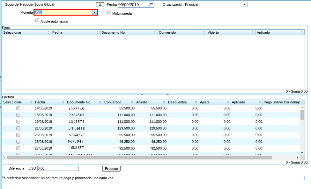Image resolution: width=311 pixels, height=189 pixels.
Task: Focus the Socio del Negocio text field
Action: click(65, 5)
